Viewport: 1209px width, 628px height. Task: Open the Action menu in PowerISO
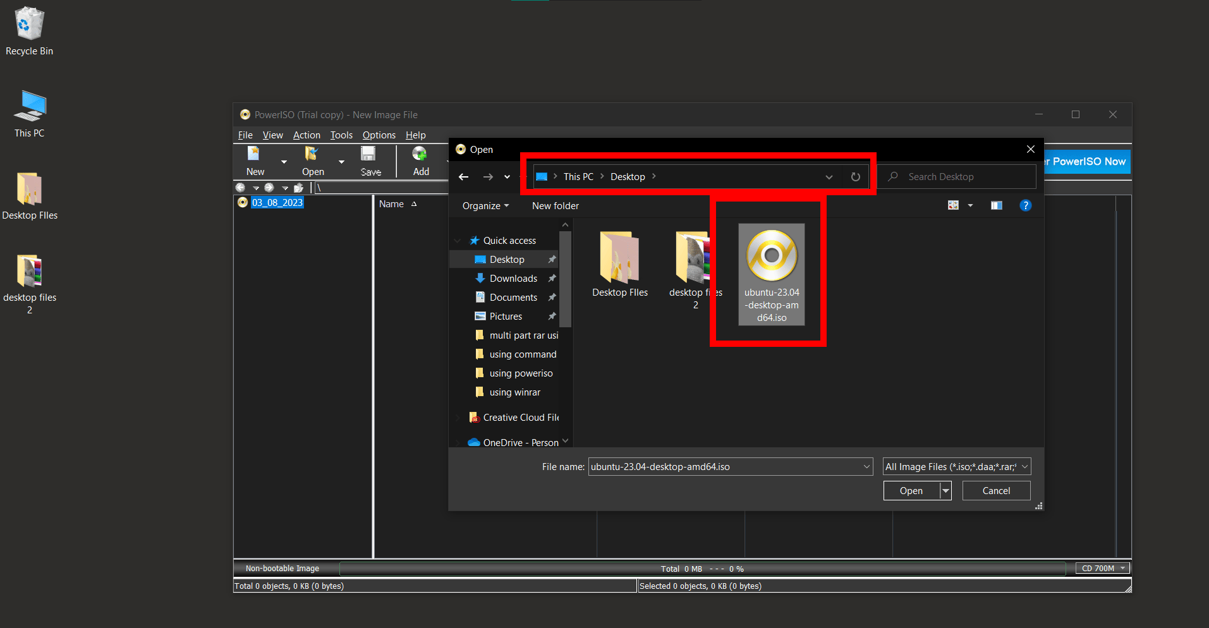(x=307, y=135)
